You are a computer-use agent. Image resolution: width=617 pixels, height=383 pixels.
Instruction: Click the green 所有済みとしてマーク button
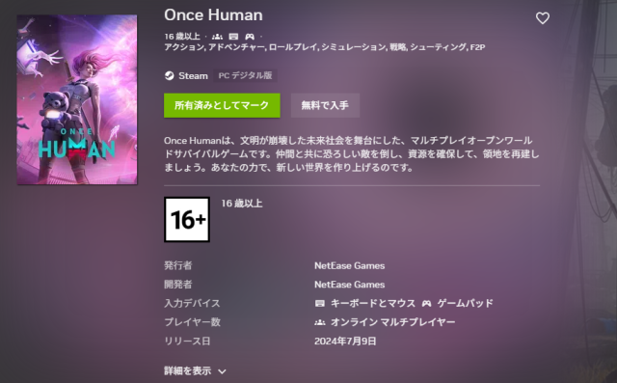222,105
